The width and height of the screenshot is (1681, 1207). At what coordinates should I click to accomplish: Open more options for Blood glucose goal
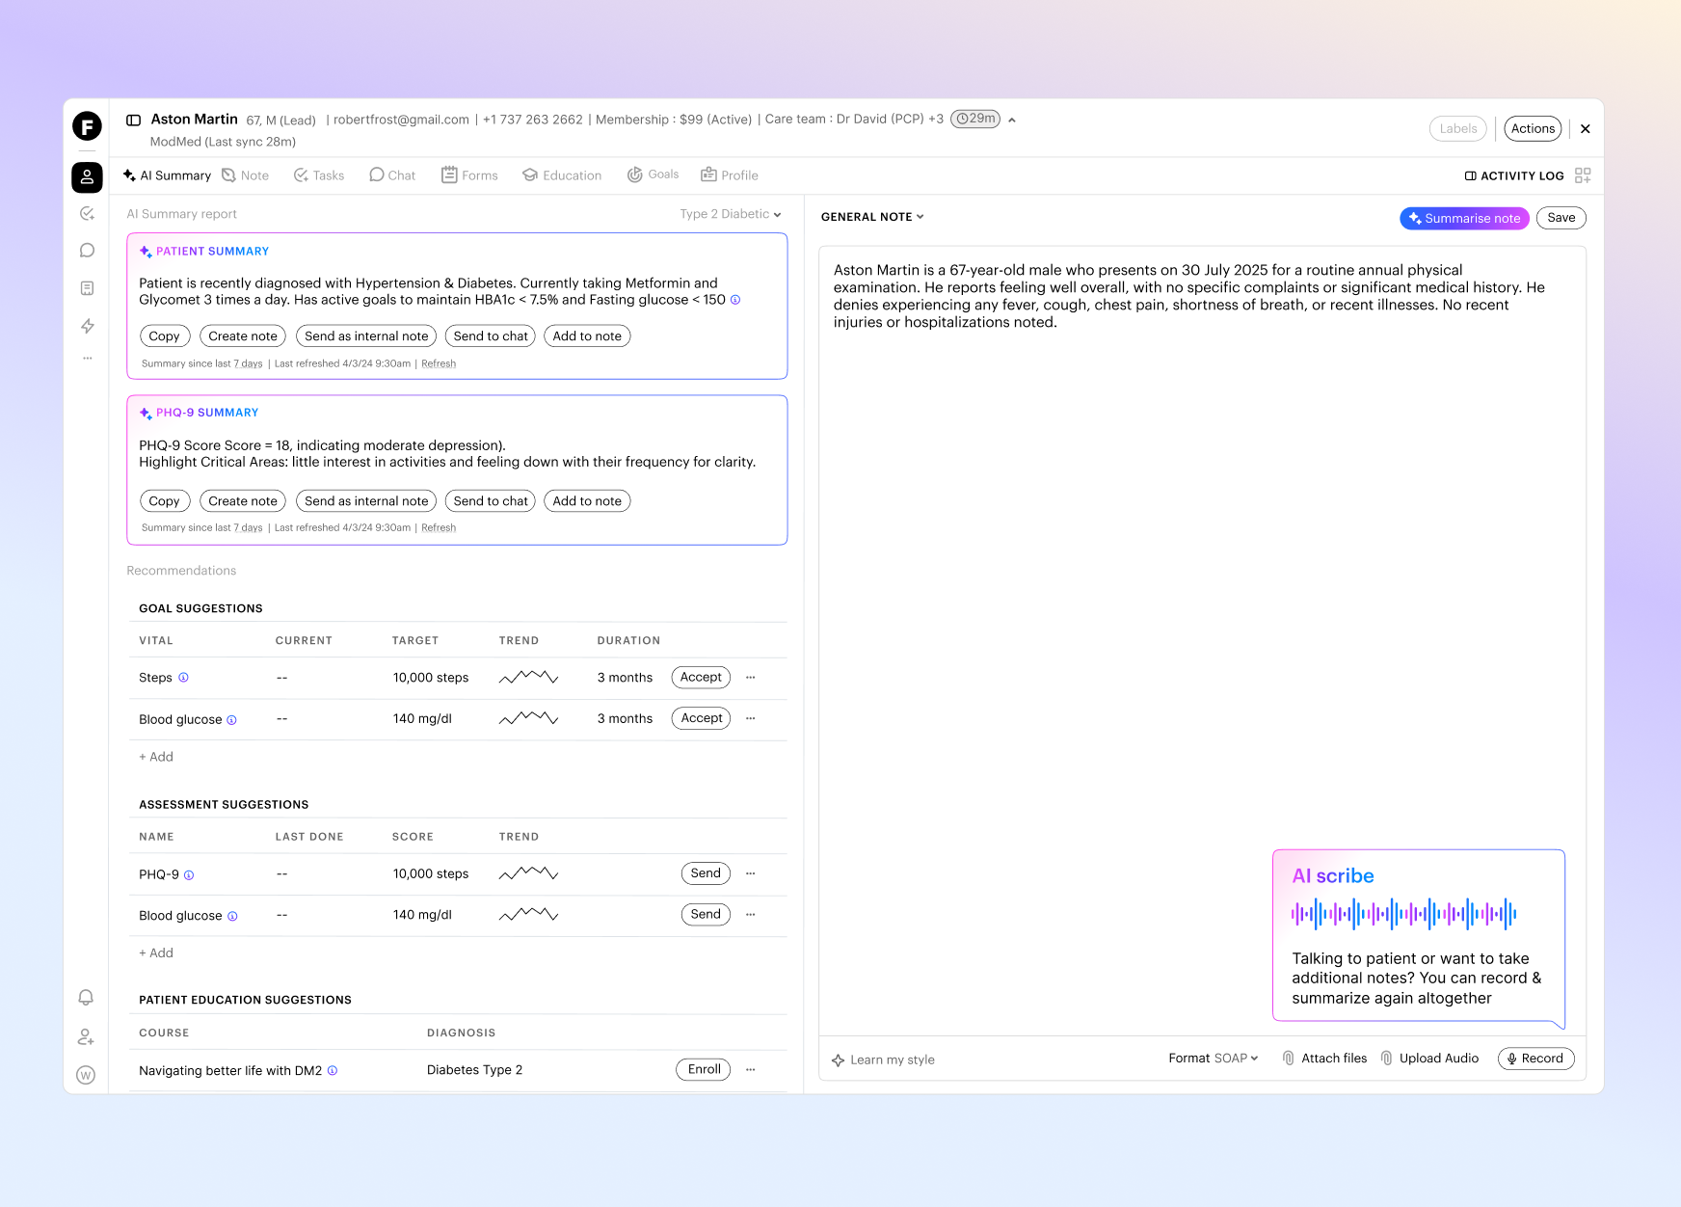point(751,718)
